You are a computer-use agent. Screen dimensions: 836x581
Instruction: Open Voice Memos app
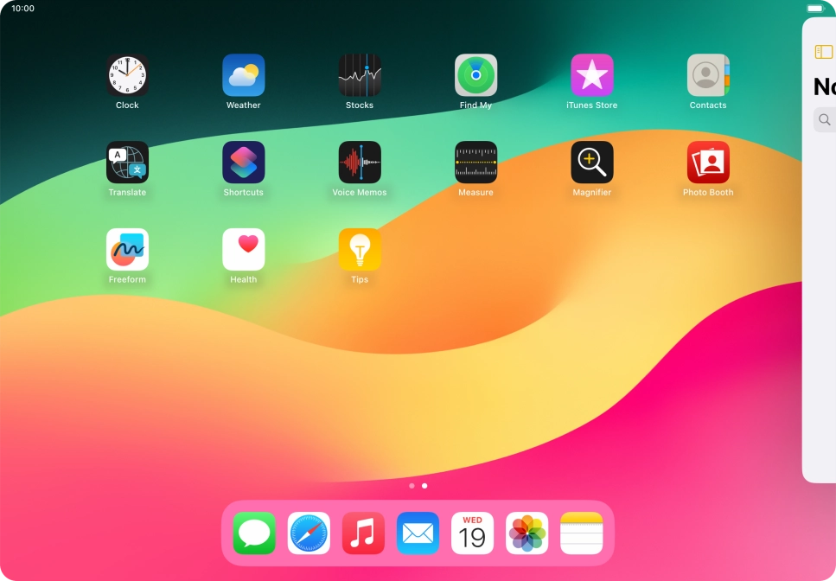click(360, 163)
